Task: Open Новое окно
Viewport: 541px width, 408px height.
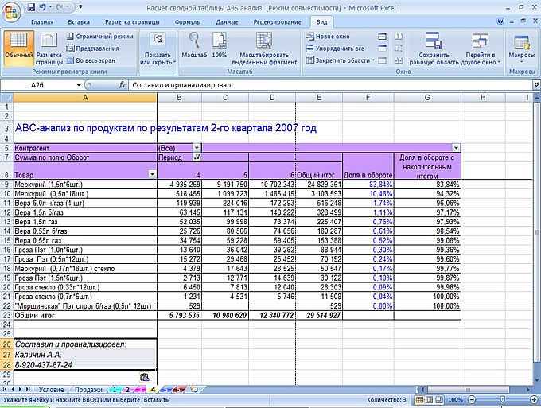Action: [x=328, y=37]
